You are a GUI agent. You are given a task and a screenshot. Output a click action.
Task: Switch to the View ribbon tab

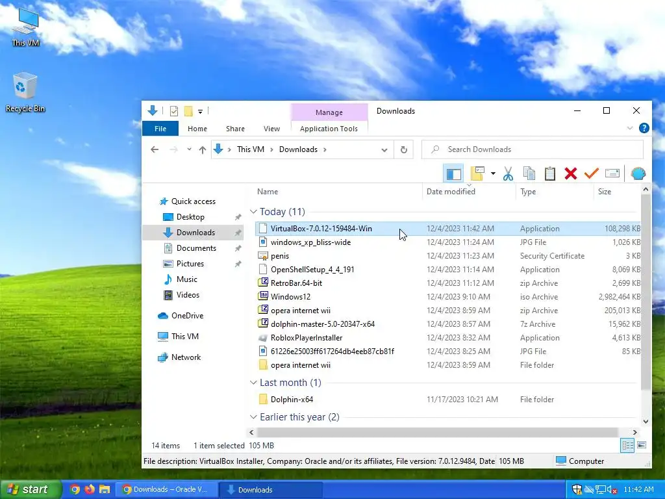pyautogui.click(x=271, y=129)
